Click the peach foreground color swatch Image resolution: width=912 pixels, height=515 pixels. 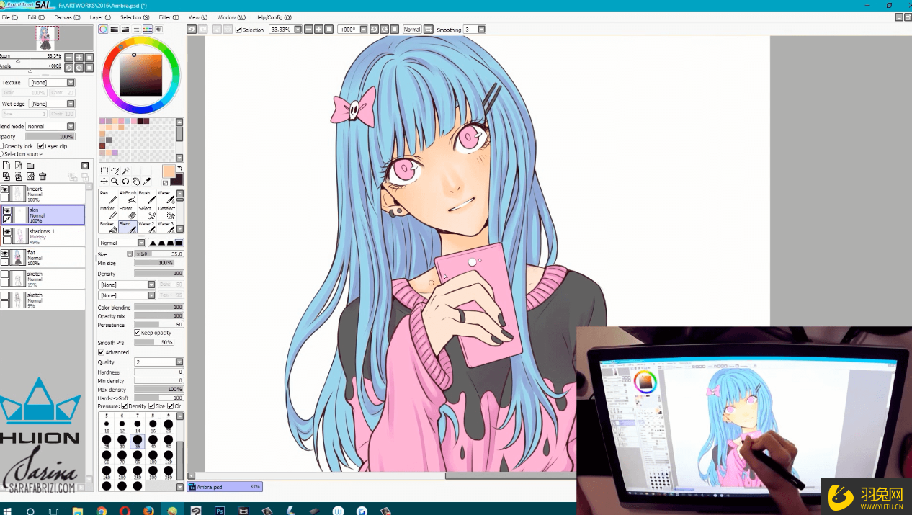coord(169,171)
